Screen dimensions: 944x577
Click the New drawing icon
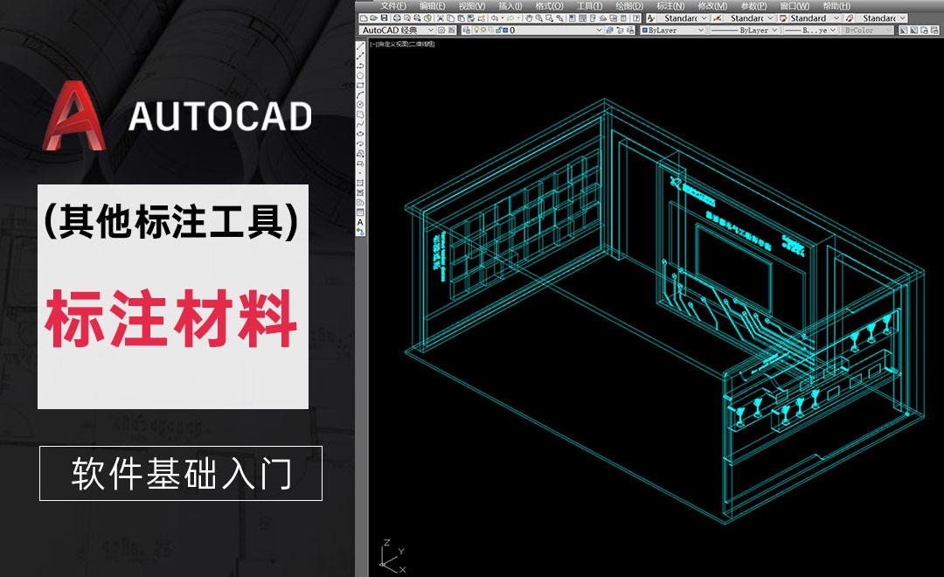[364, 18]
